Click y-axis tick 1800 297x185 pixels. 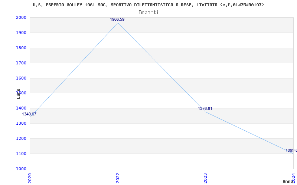tap(21, 48)
